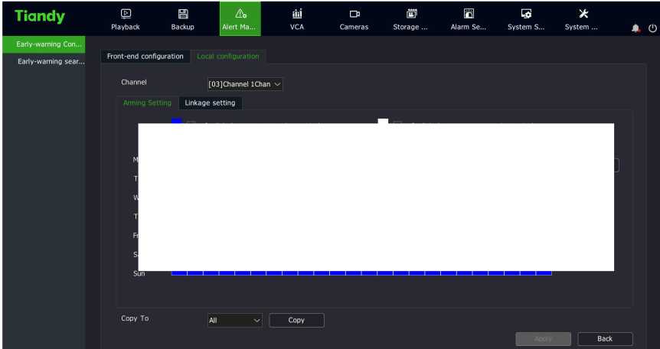Switch to Linkage setting tab

coord(210,103)
